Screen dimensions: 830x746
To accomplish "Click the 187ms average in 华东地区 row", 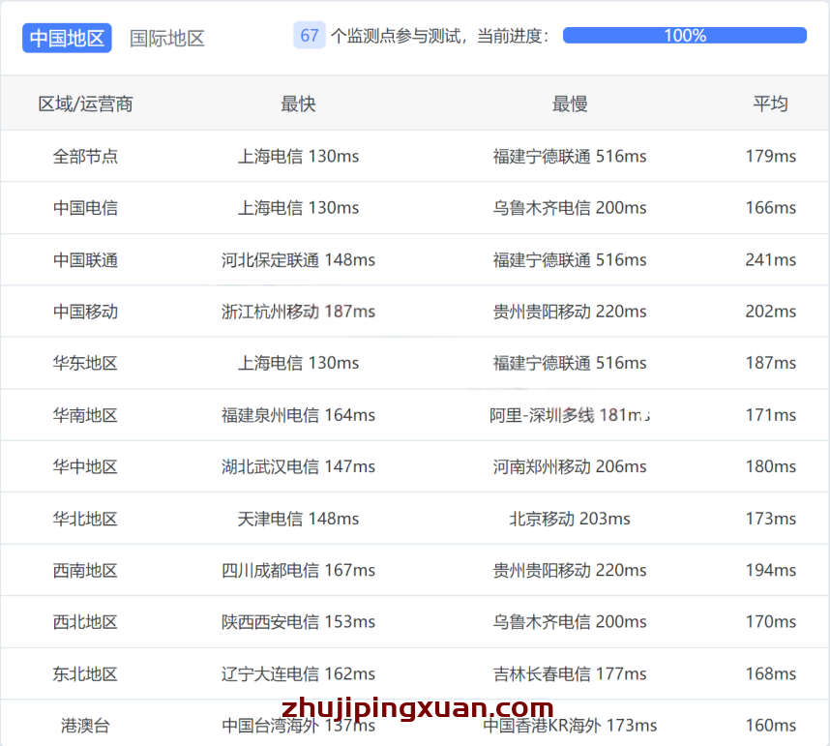I will coord(771,363).
